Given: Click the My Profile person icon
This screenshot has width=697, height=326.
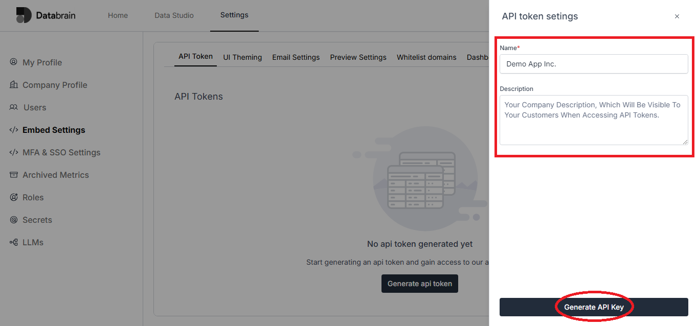Looking at the screenshot, I should (13, 62).
